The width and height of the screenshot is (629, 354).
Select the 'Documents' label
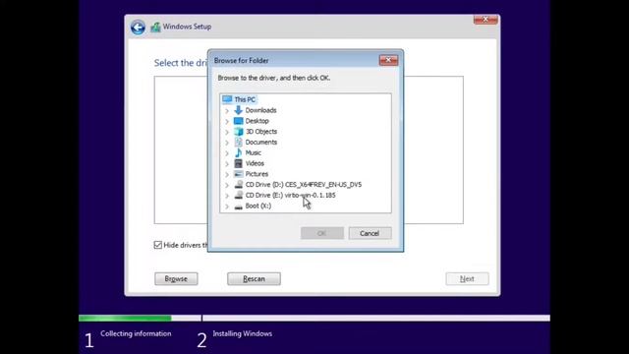point(261,142)
